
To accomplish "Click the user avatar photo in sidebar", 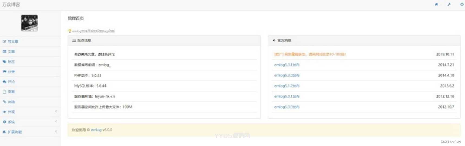I will point(30,23).
